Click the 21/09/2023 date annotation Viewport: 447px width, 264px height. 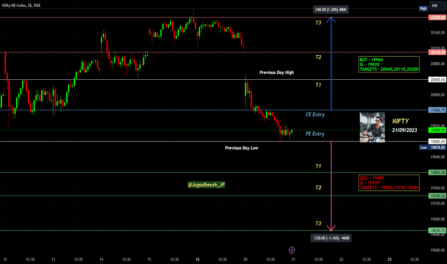[404, 130]
